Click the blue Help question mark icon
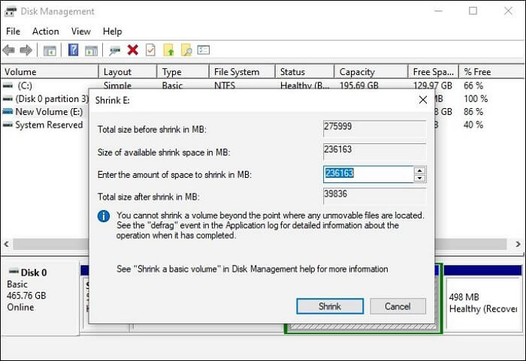This screenshot has width=526, height=361. coord(74,50)
